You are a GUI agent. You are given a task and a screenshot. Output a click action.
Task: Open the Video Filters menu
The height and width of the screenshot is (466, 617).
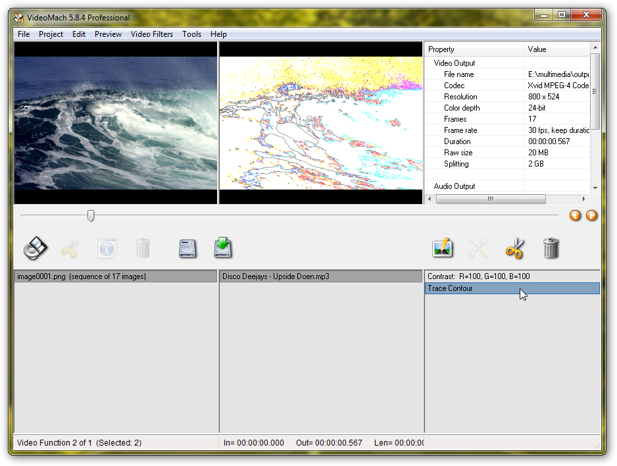(x=152, y=34)
